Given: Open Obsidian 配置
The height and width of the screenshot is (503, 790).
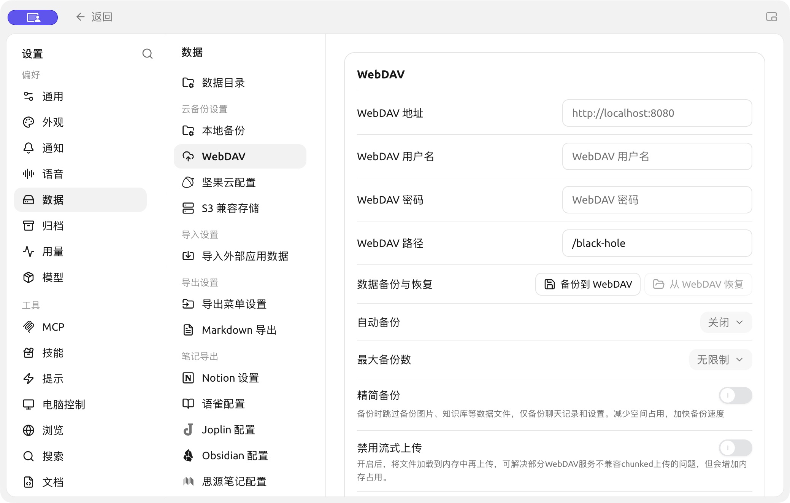Looking at the screenshot, I should [x=240, y=455].
